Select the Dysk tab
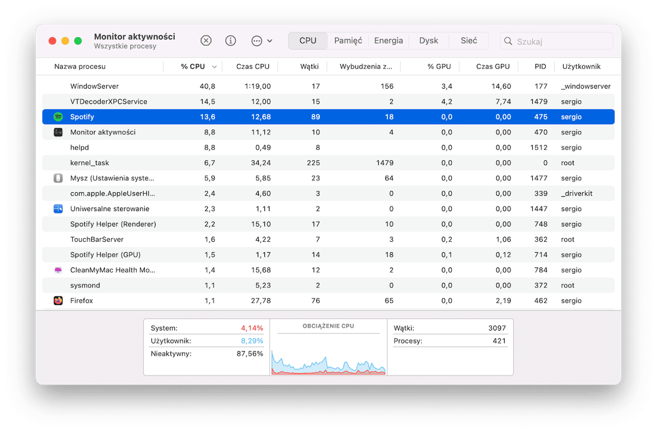The image size is (657, 432). point(428,40)
